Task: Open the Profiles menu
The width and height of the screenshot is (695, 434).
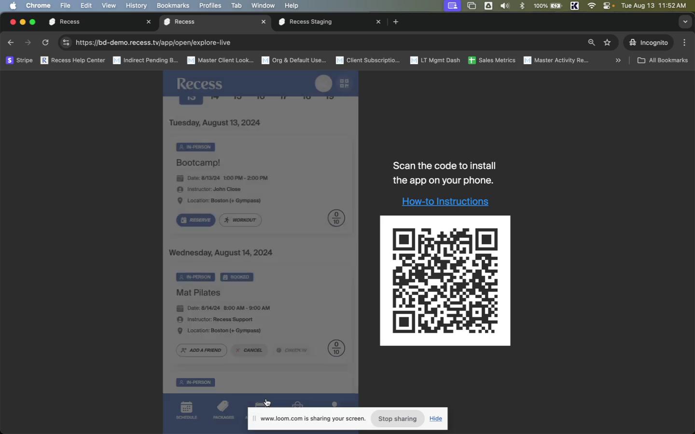Action: pyautogui.click(x=210, y=6)
